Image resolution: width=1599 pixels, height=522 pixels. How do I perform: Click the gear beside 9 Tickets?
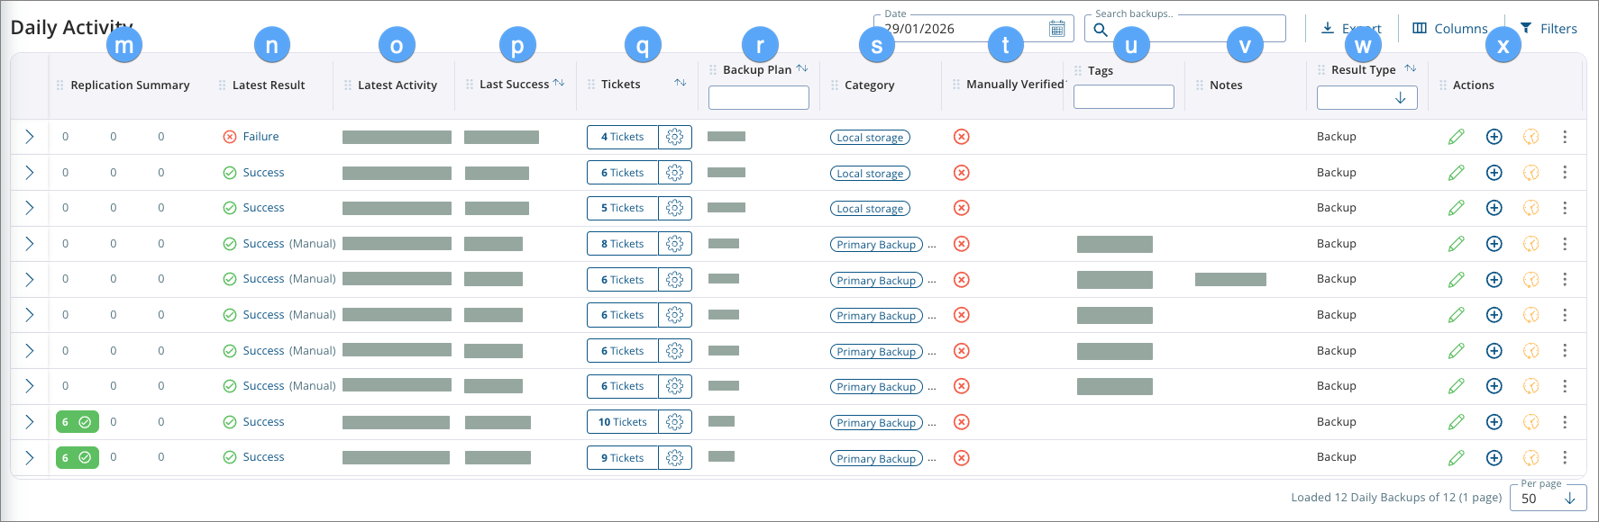[x=675, y=457]
